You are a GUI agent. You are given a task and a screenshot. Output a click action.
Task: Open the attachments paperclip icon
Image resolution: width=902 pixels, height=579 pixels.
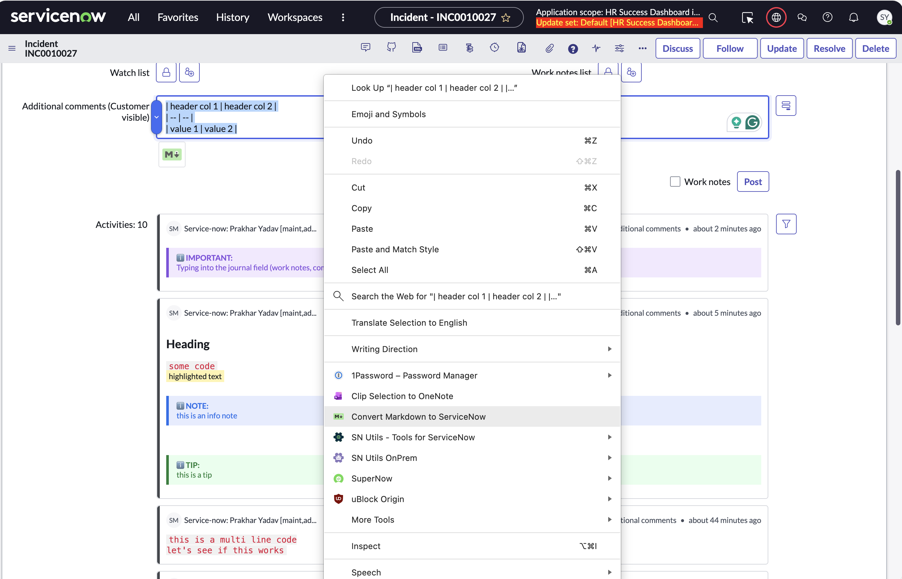(x=549, y=48)
